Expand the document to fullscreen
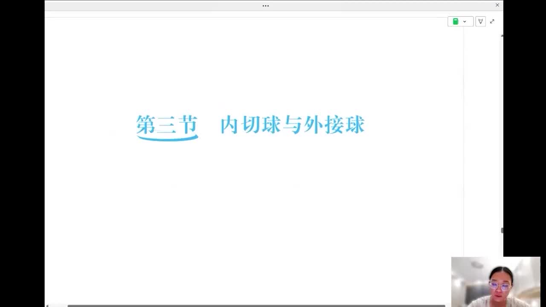The width and height of the screenshot is (546, 307). click(492, 21)
